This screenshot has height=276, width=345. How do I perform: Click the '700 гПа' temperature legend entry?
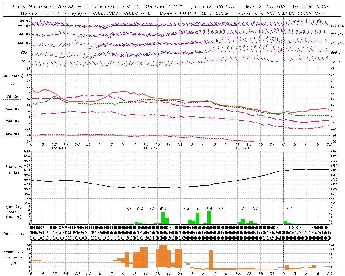pos(13,121)
